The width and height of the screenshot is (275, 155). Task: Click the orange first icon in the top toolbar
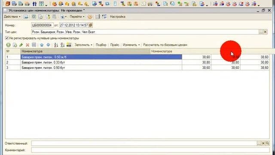tap(8, 4)
